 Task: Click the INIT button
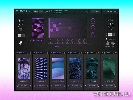97,11
